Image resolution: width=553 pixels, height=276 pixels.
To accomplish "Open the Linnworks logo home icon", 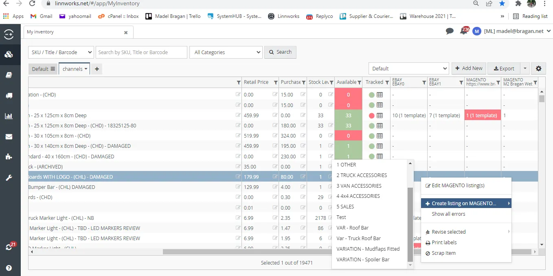I will pyautogui.click(x=9, y=35).
